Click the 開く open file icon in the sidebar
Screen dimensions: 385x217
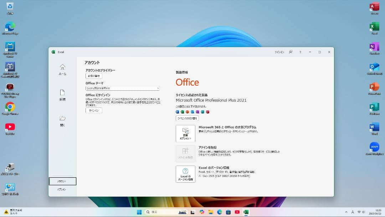[62, 120]
